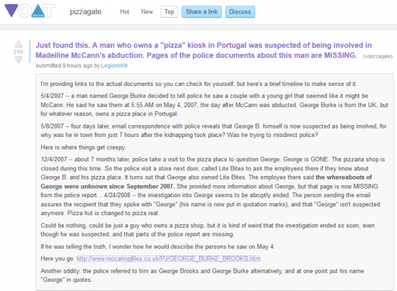Click 'Here is where things get creepy.' line

point(84,148)
